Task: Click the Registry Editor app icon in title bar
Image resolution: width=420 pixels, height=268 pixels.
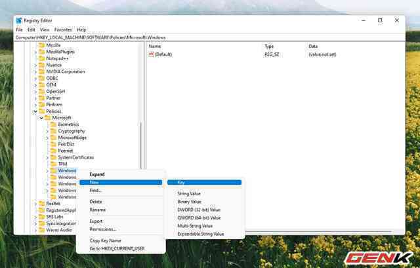Action: click(19, 20)
